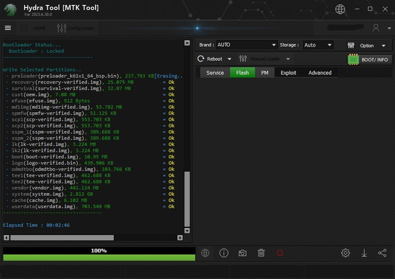This screenshot has width=395, height=279.
Task: Switch to the Exploit tab
Action: (x=288, y=73)
